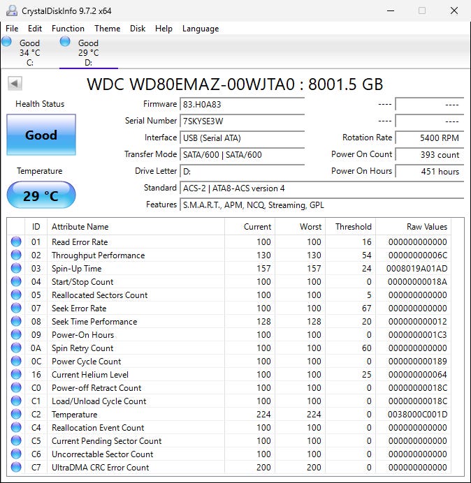Image resolution: width=471 pixels, height=483 pixels.
Task: Select the C: drive tab at 34 °C
Action: pos(29,52)
